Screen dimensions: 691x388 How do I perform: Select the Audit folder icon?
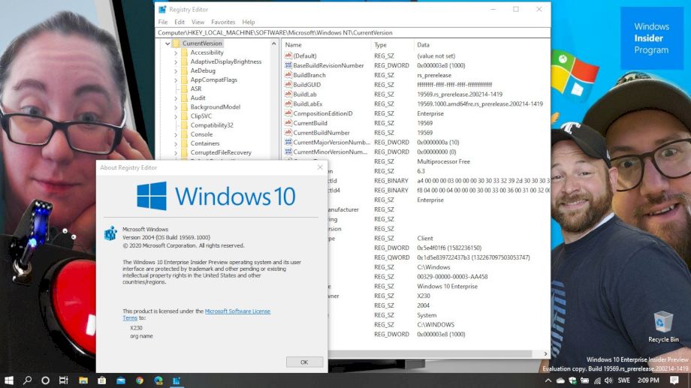tap(184, 98)
